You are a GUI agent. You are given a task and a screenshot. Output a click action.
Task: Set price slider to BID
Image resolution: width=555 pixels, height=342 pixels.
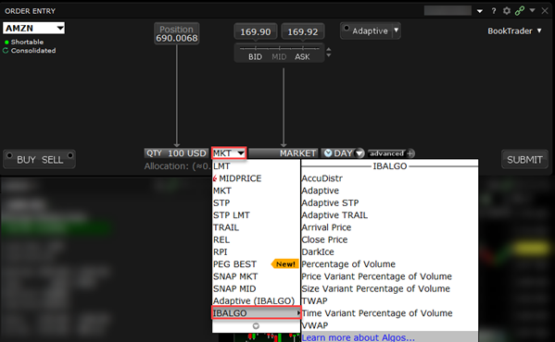(x=255, y=56)
